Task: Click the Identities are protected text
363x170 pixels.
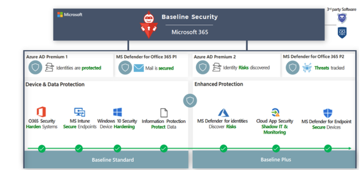Action: tap(79, 68)
